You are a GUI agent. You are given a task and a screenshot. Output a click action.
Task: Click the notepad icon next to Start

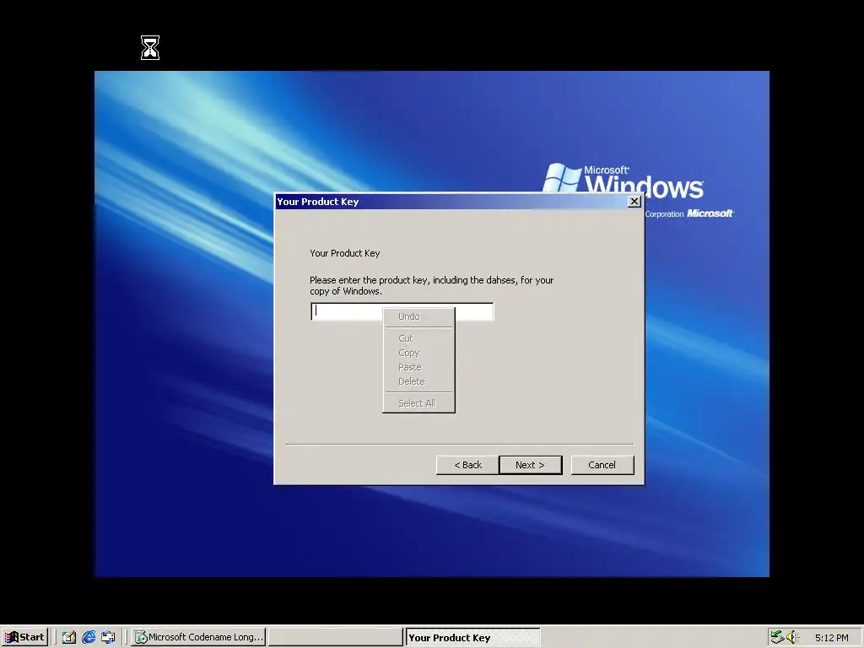69,637
